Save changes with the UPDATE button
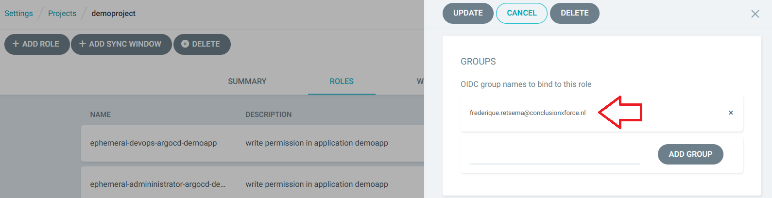The width and height of the screenshot is (772, 198). click(x=468, y=13)
